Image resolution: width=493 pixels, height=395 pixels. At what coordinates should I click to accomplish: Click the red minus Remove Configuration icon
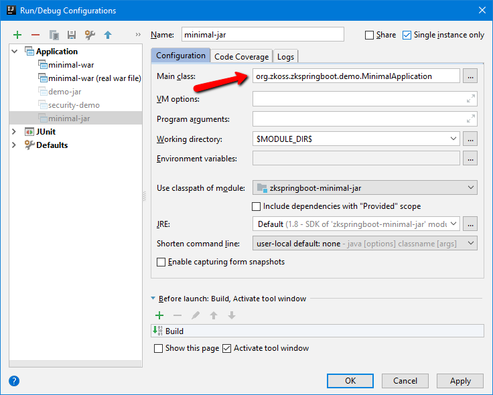(36, 35)
